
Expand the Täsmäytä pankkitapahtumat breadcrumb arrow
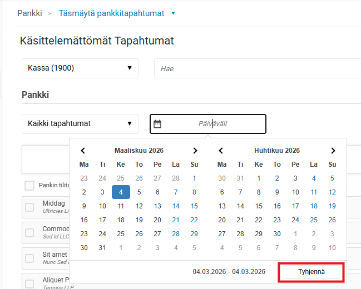(173, 13)
